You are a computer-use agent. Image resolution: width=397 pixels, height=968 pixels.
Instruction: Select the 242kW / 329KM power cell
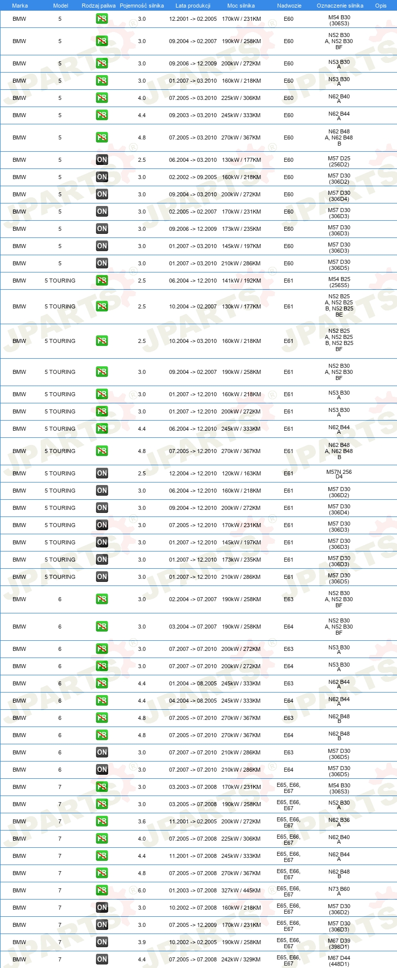click(x=241, y=959)
